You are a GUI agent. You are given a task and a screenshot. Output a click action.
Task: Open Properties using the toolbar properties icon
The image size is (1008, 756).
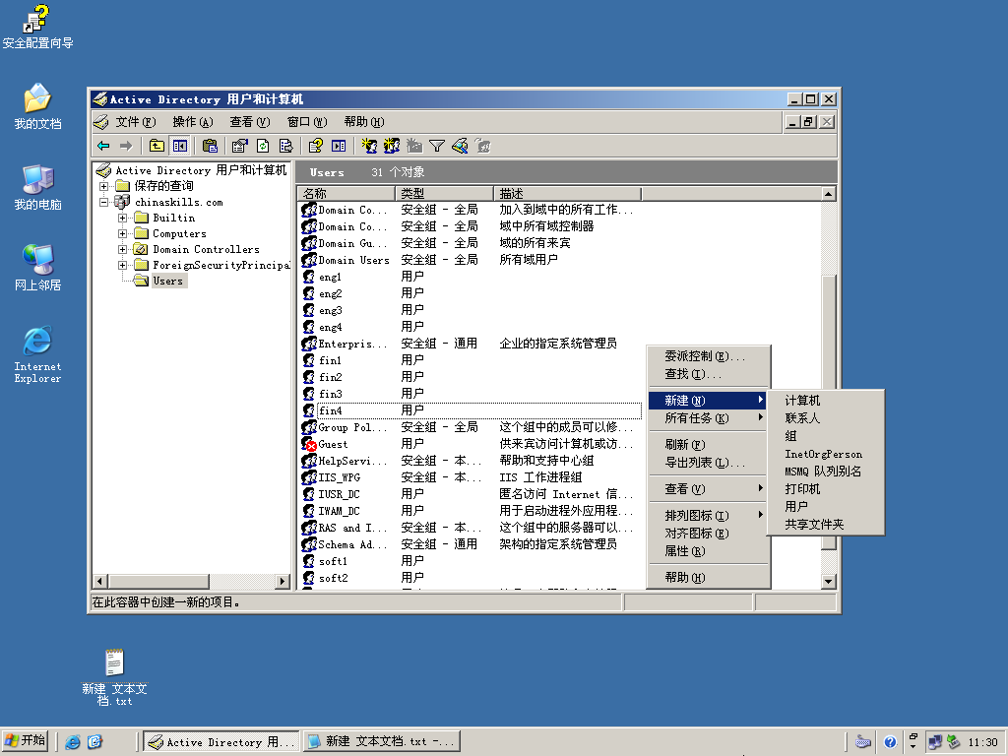239,146
